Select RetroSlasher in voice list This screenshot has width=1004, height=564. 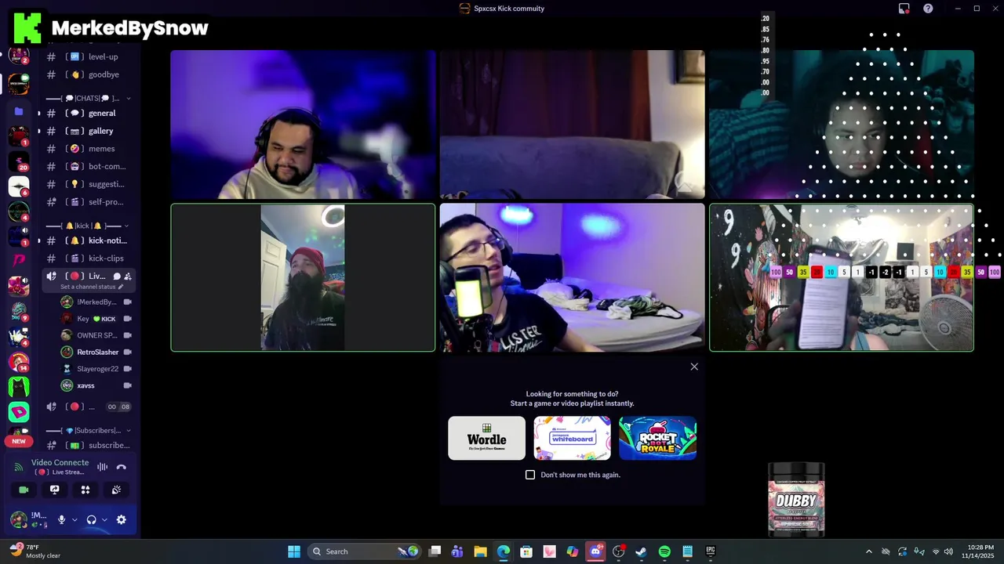96,352
